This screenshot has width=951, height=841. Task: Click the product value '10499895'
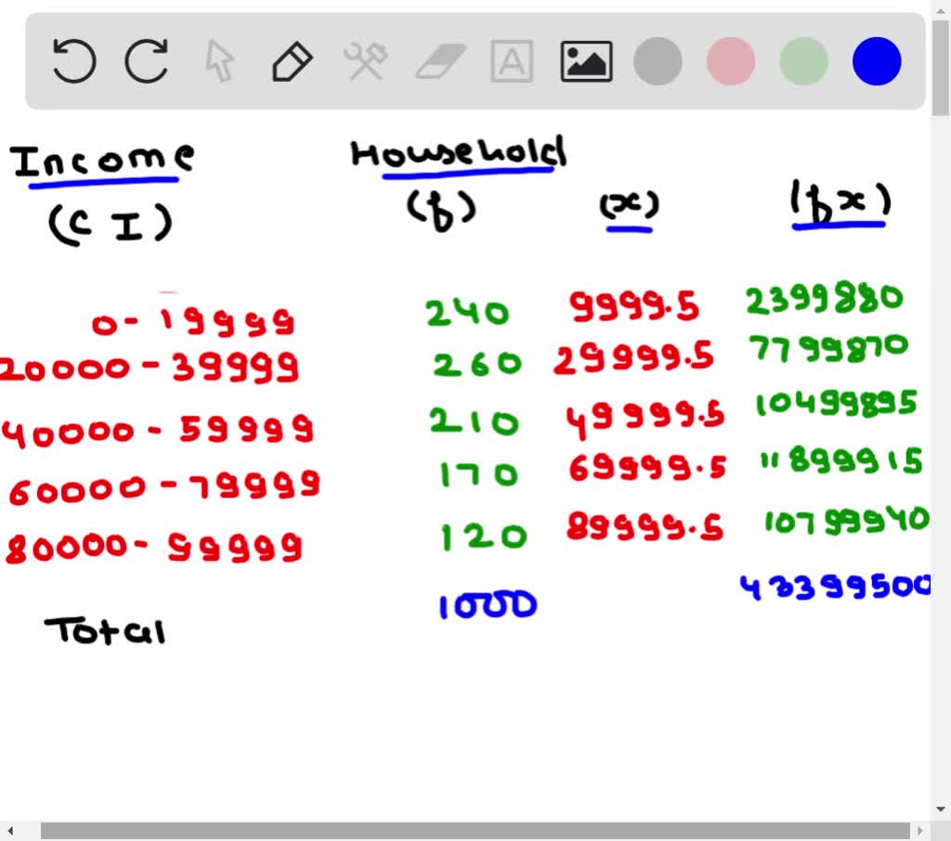pos(837,403)
